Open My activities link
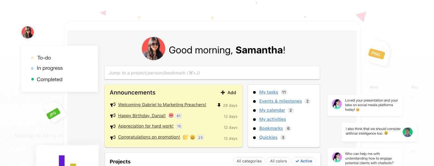434x166 pixels. coord(273,119)
